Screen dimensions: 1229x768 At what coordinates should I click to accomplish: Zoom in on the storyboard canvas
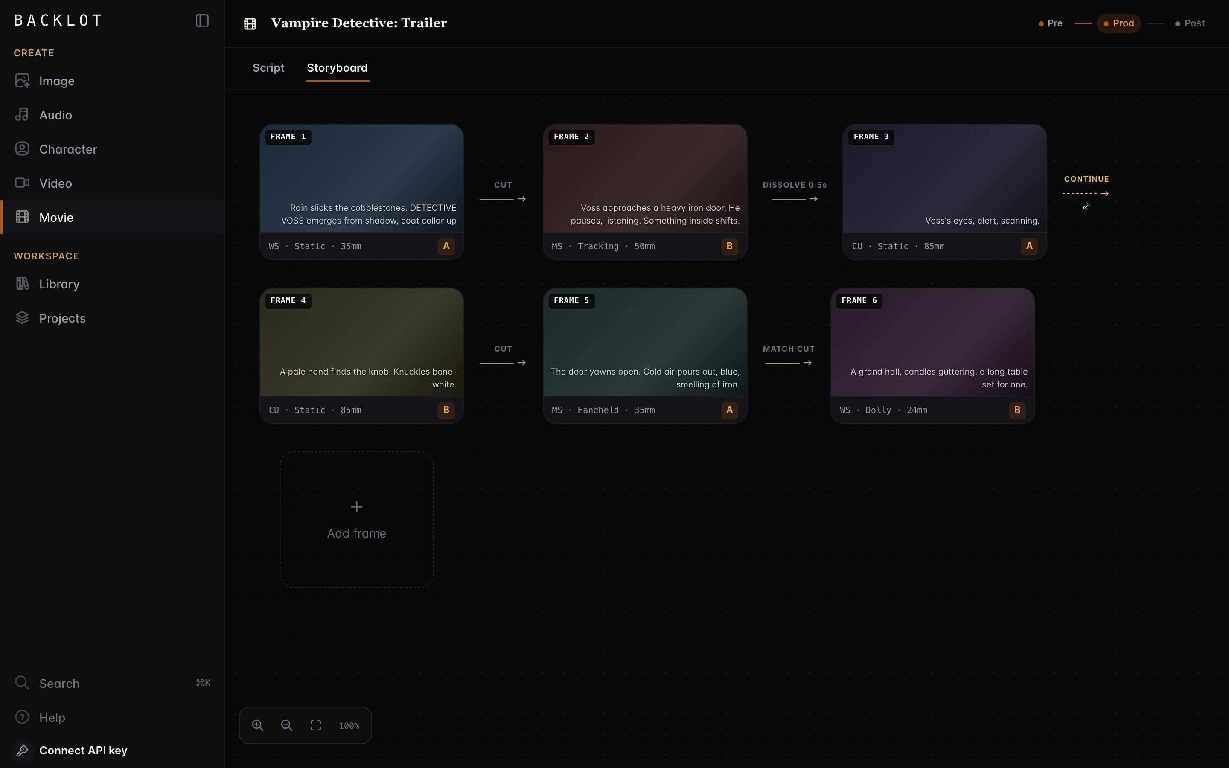click(258, 725)
